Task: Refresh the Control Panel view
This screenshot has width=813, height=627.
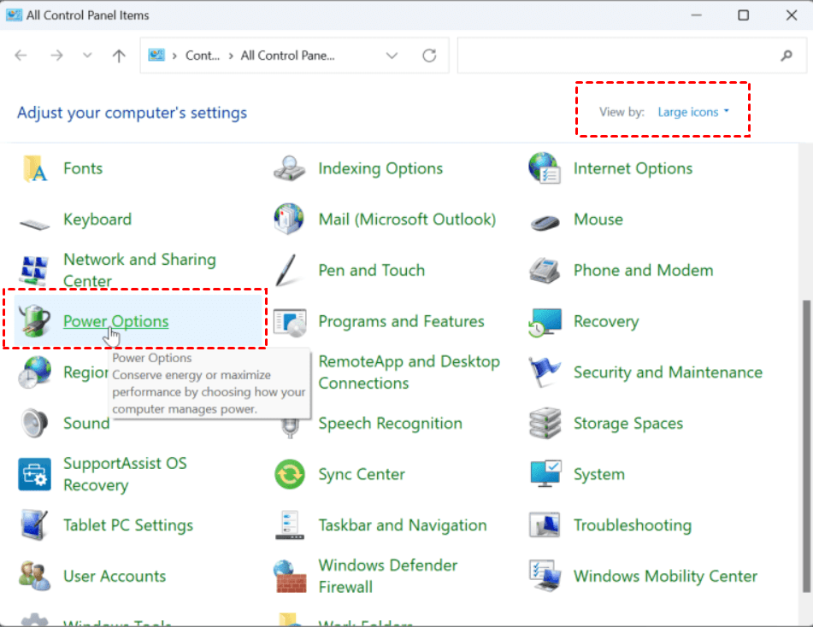Action: coord(429,56)
